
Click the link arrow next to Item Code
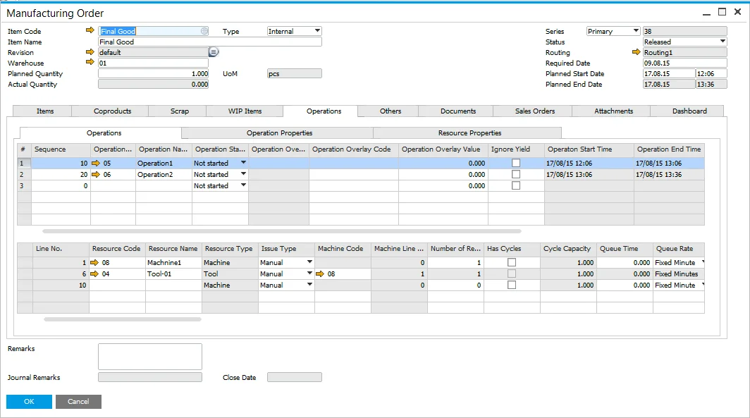[90, 31]
